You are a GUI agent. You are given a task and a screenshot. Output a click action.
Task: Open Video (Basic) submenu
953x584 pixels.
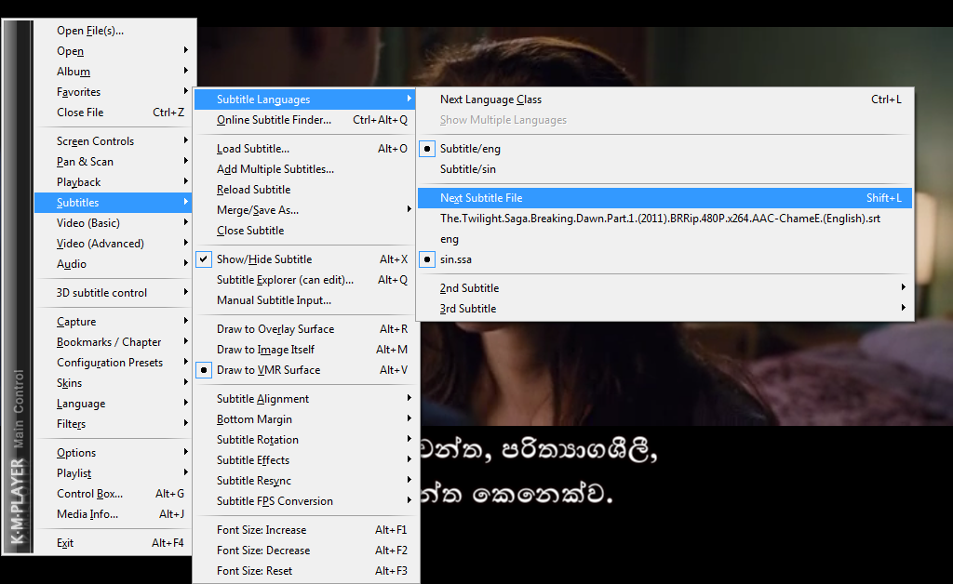click(x=114, y=223)
